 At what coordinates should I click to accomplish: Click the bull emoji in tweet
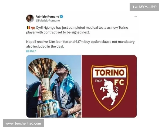pos(33,28)
